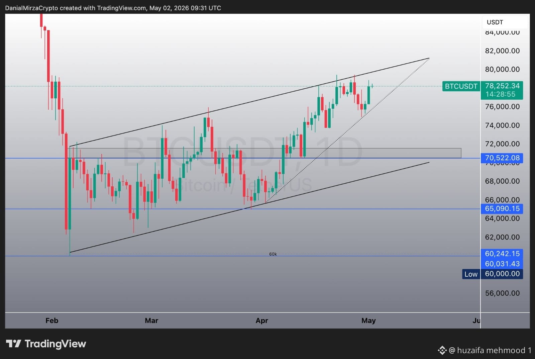
Task: Click the 64,000.00 price axis label
Action: 502,218
